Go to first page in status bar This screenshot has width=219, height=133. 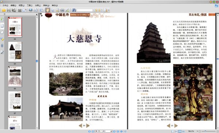coord(89,131)
